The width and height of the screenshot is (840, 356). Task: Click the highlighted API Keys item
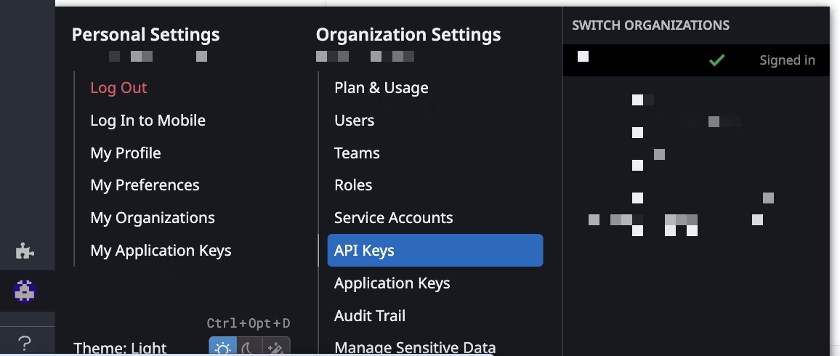click(x=435, y=251)
